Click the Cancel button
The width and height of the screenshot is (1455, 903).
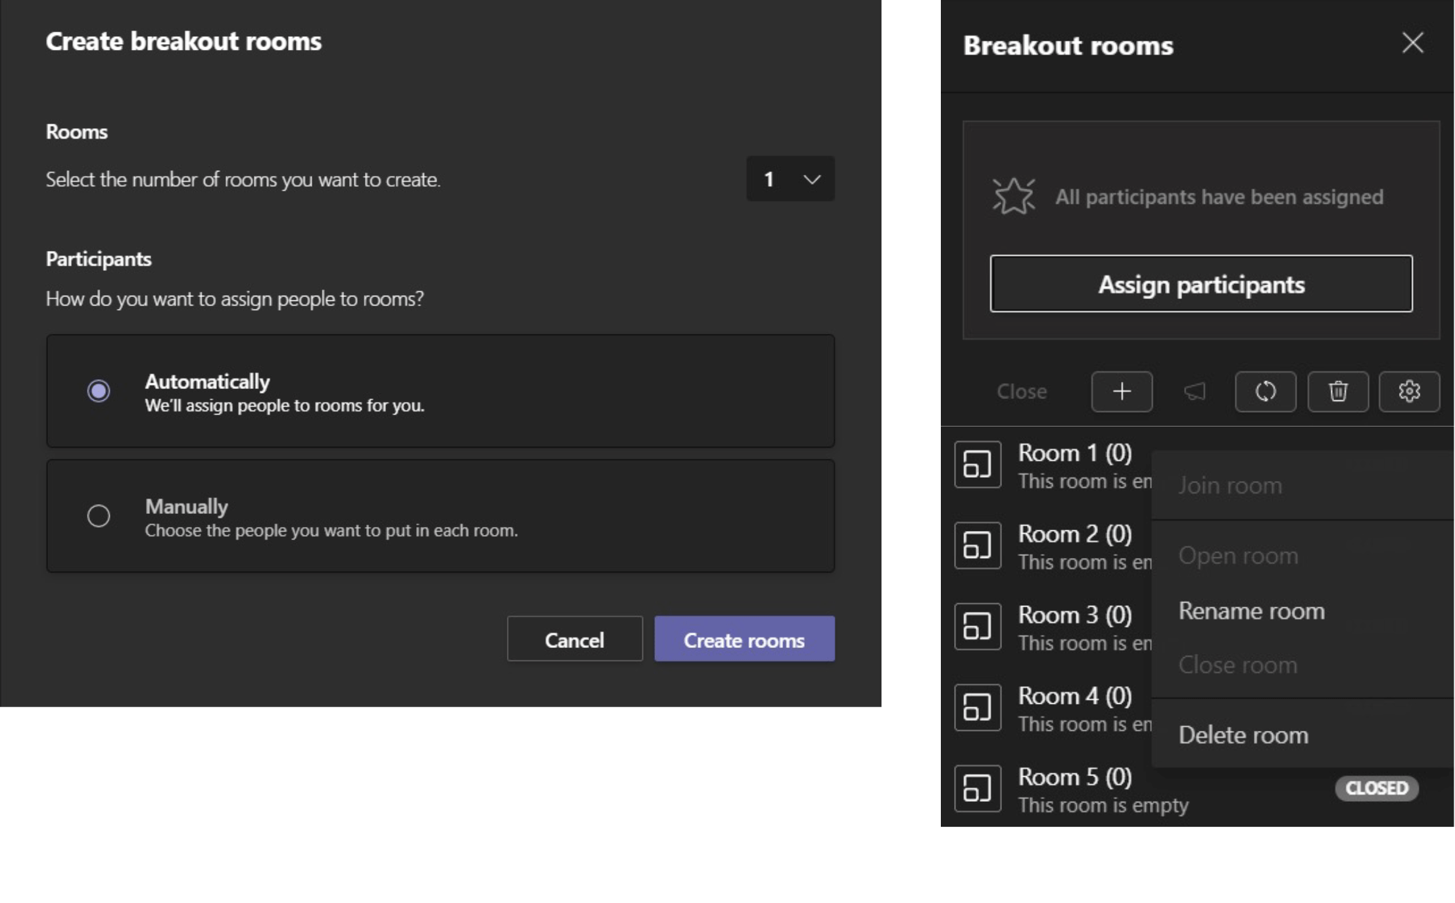[574, 639]
